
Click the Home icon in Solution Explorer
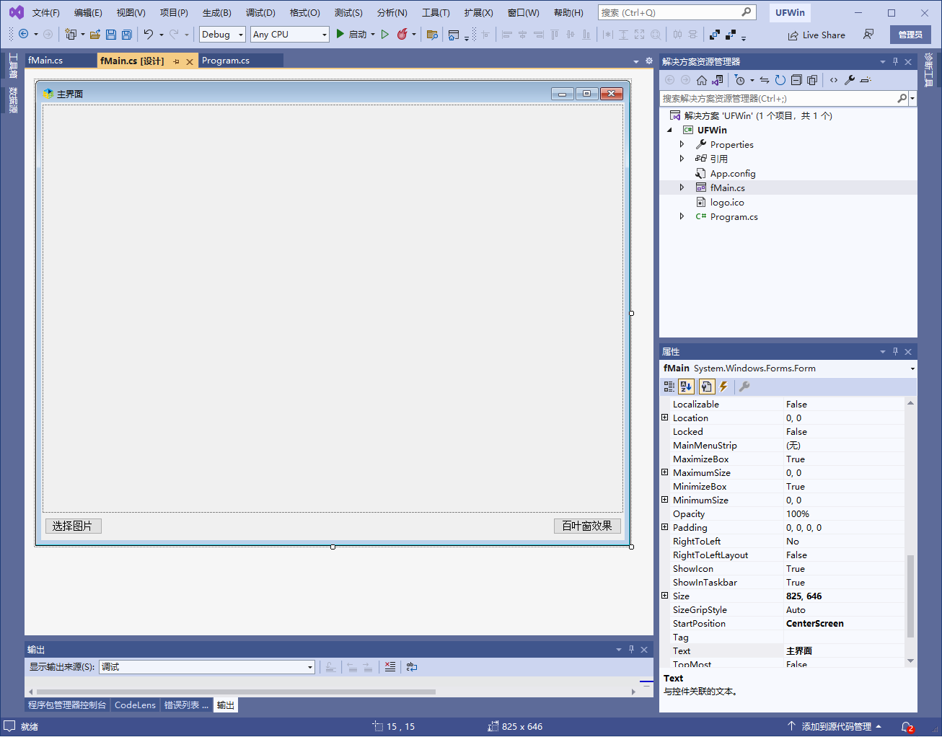pos(701,80)
